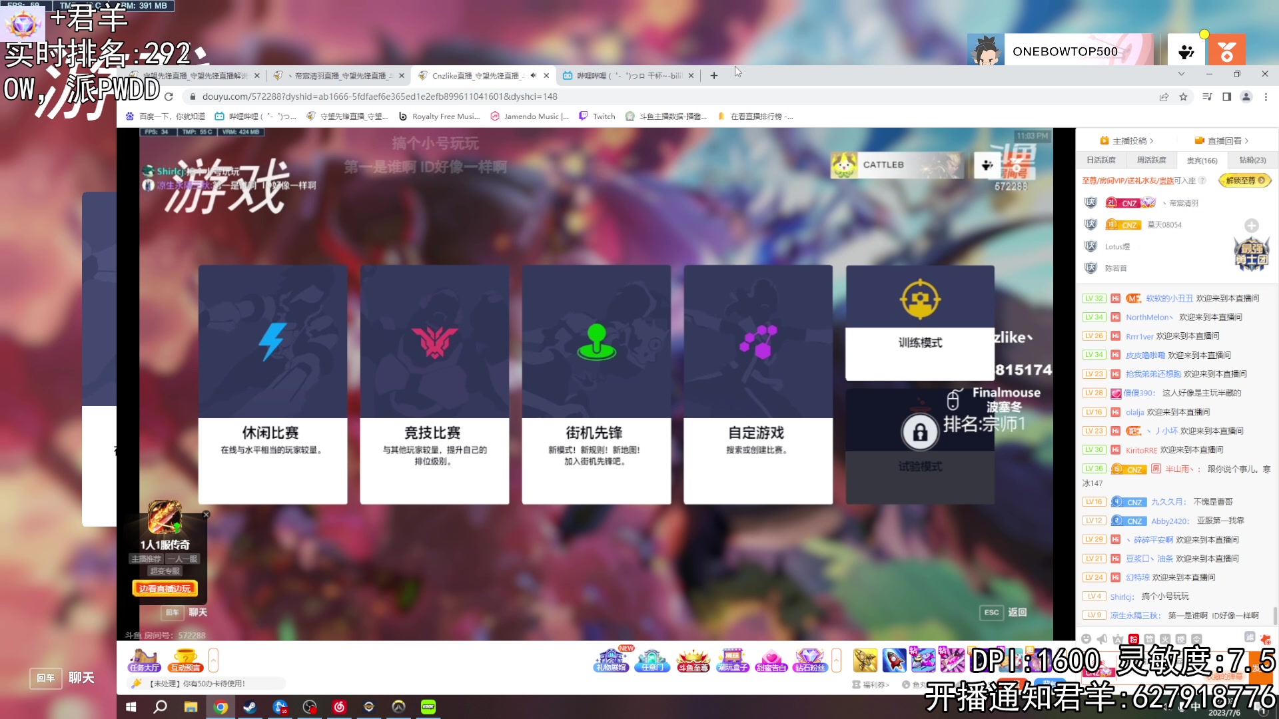Open the 任务大厅 task hall icon
Viewport: 1279px width, 719px height.
(145, 660)
